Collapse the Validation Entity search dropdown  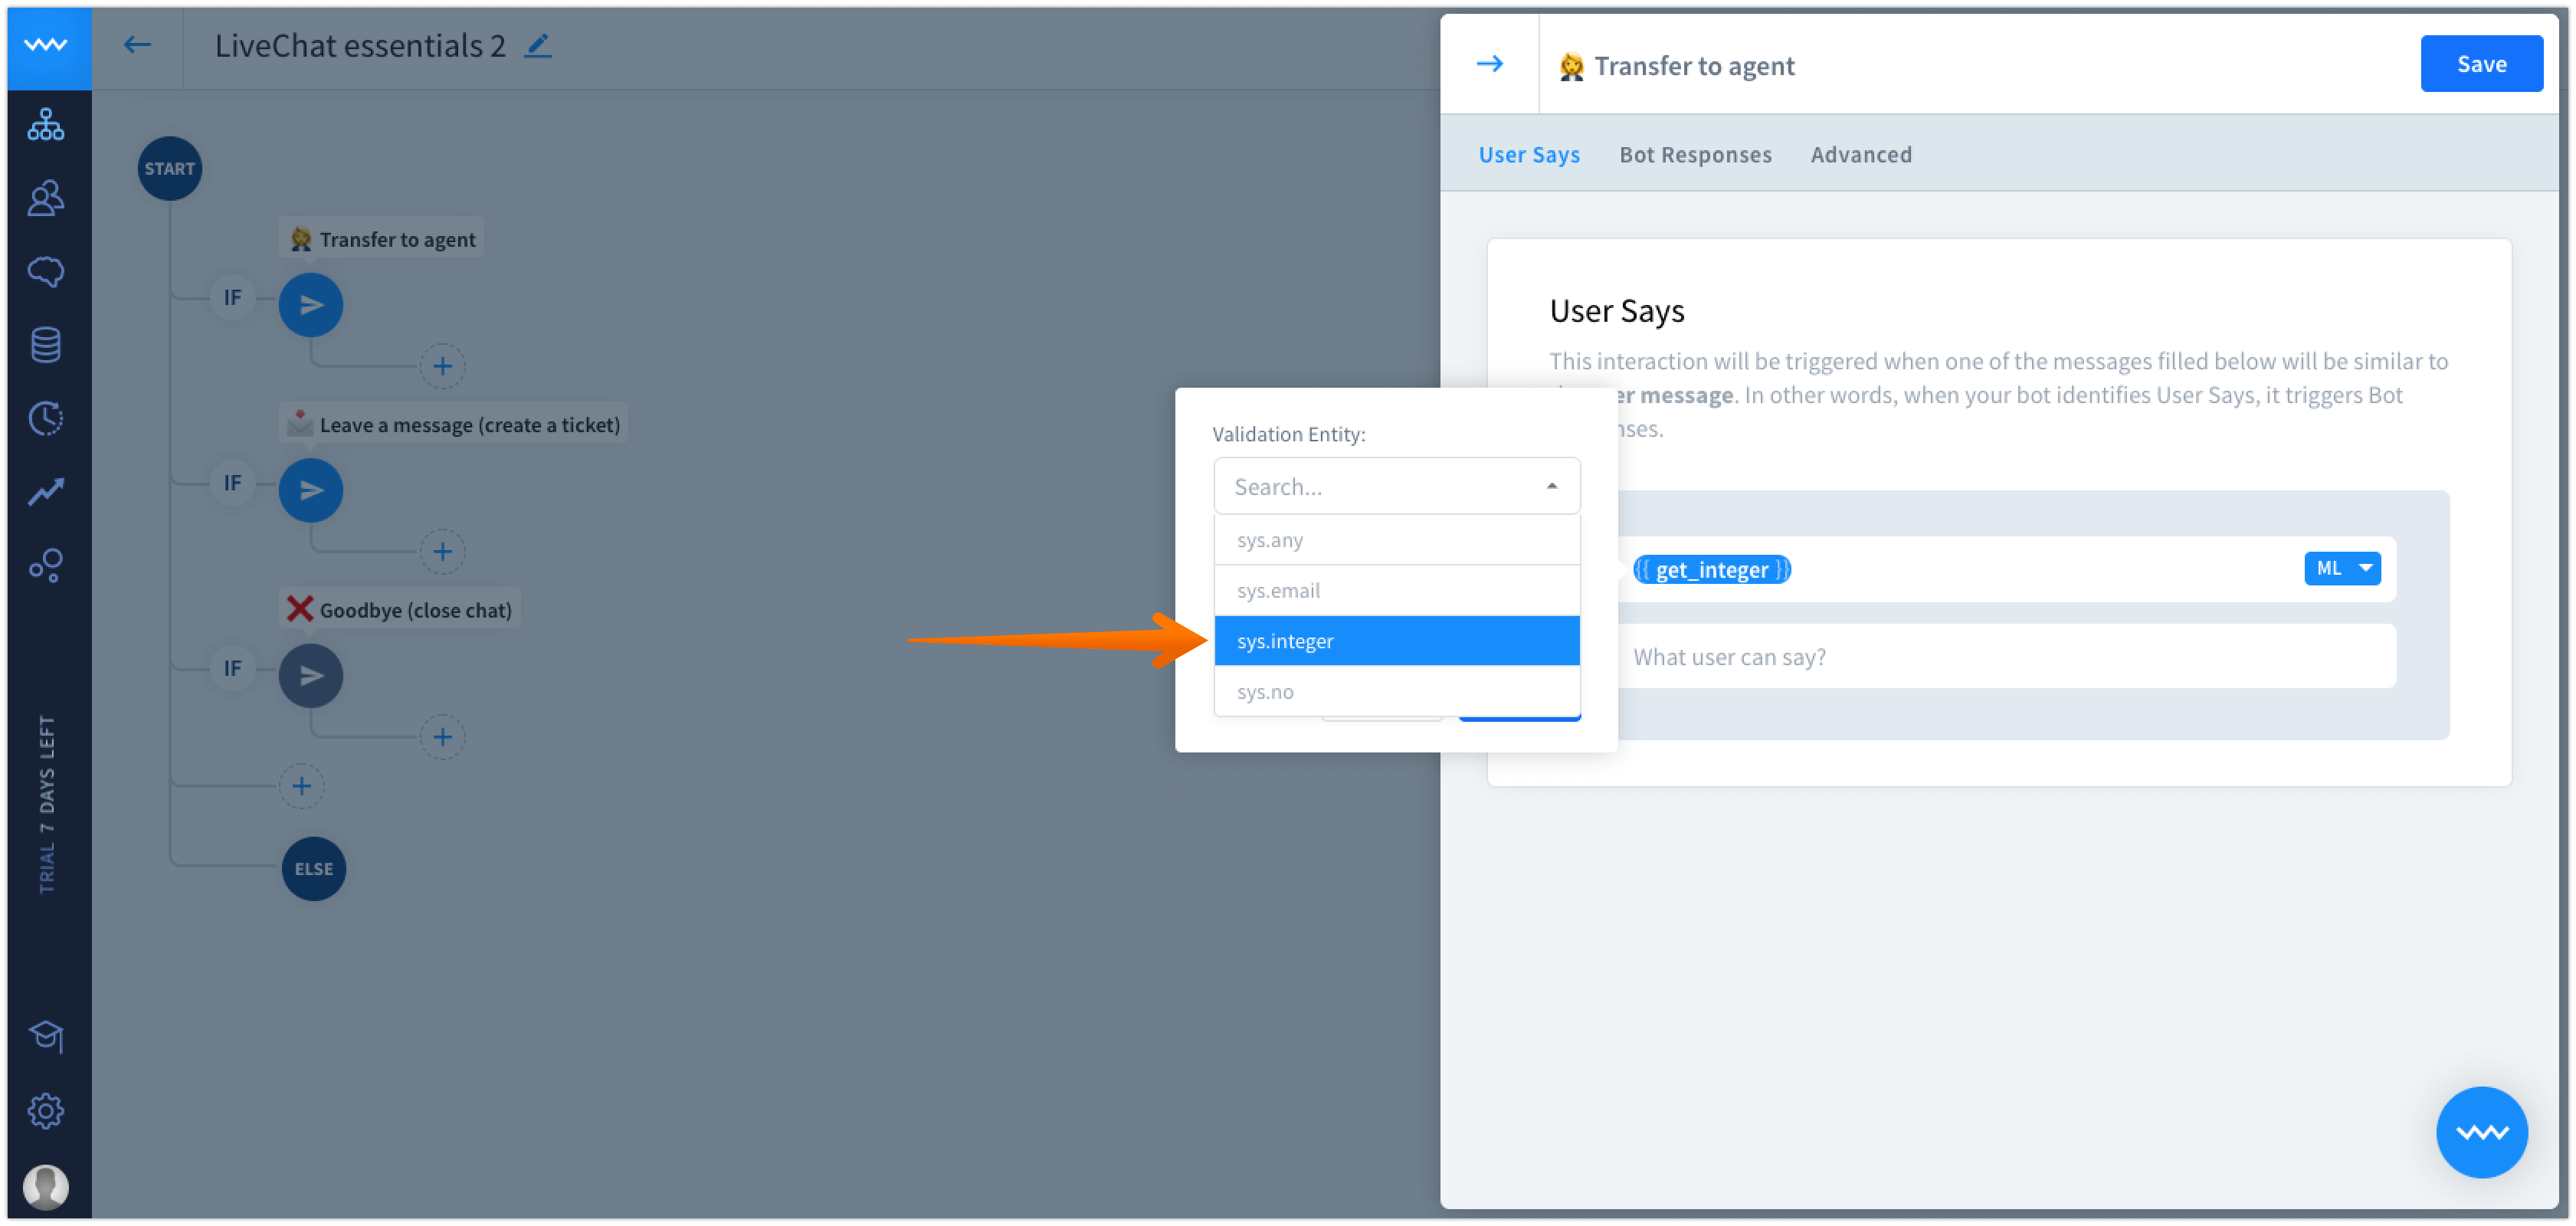1551,486
